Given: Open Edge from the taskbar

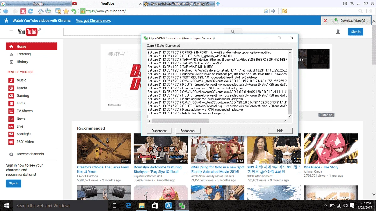Looking at the screenshot, I should pyautogui.click(x=128, y=205).
